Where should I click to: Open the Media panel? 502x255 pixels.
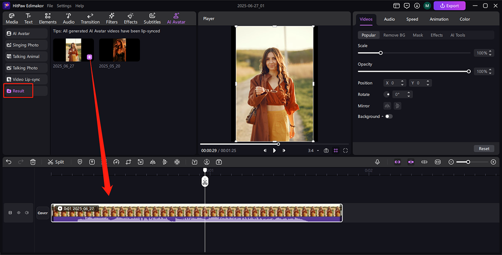click(x=12, y=19)
